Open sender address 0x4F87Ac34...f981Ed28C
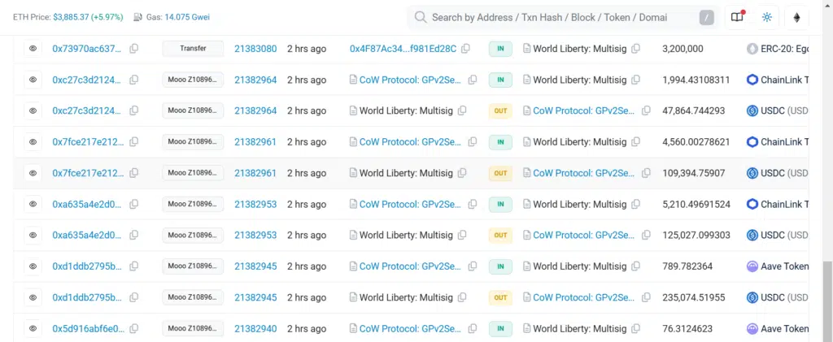Viewport: 833px width, 342px height. 403,49
